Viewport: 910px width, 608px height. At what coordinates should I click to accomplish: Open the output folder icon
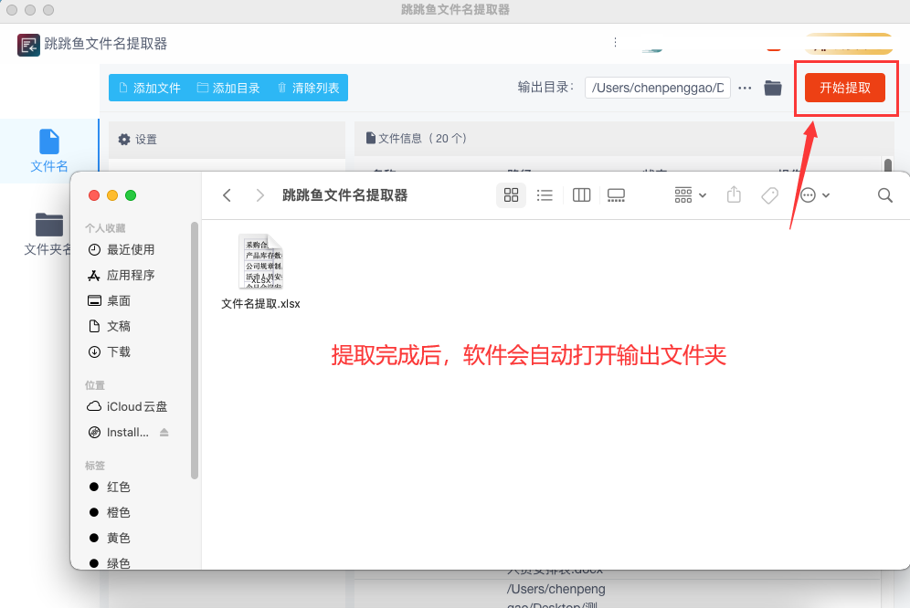773,88
